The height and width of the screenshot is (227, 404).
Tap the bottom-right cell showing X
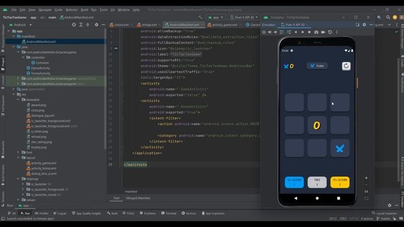click(x=340, y=148)
